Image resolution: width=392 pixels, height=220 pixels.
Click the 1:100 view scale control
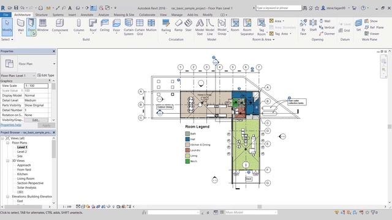click(x=67, y=207)
